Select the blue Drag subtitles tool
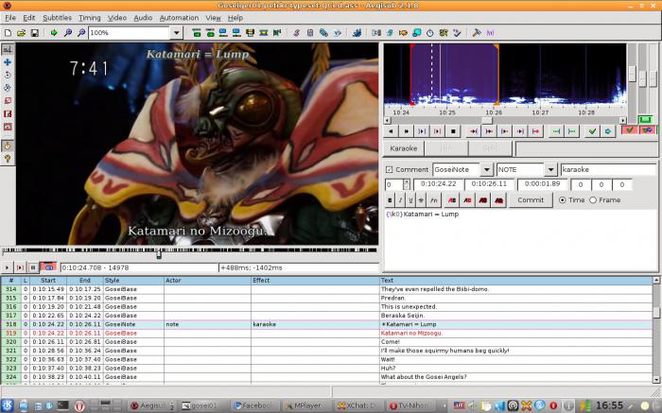Image resolution: width=662 pixels, height=413 pixels. (8, 62)
